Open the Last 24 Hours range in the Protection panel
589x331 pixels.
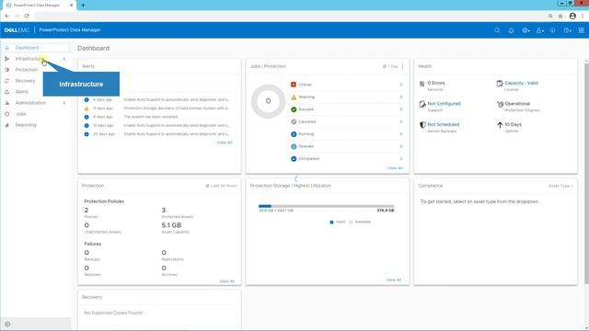click(221, 186)
